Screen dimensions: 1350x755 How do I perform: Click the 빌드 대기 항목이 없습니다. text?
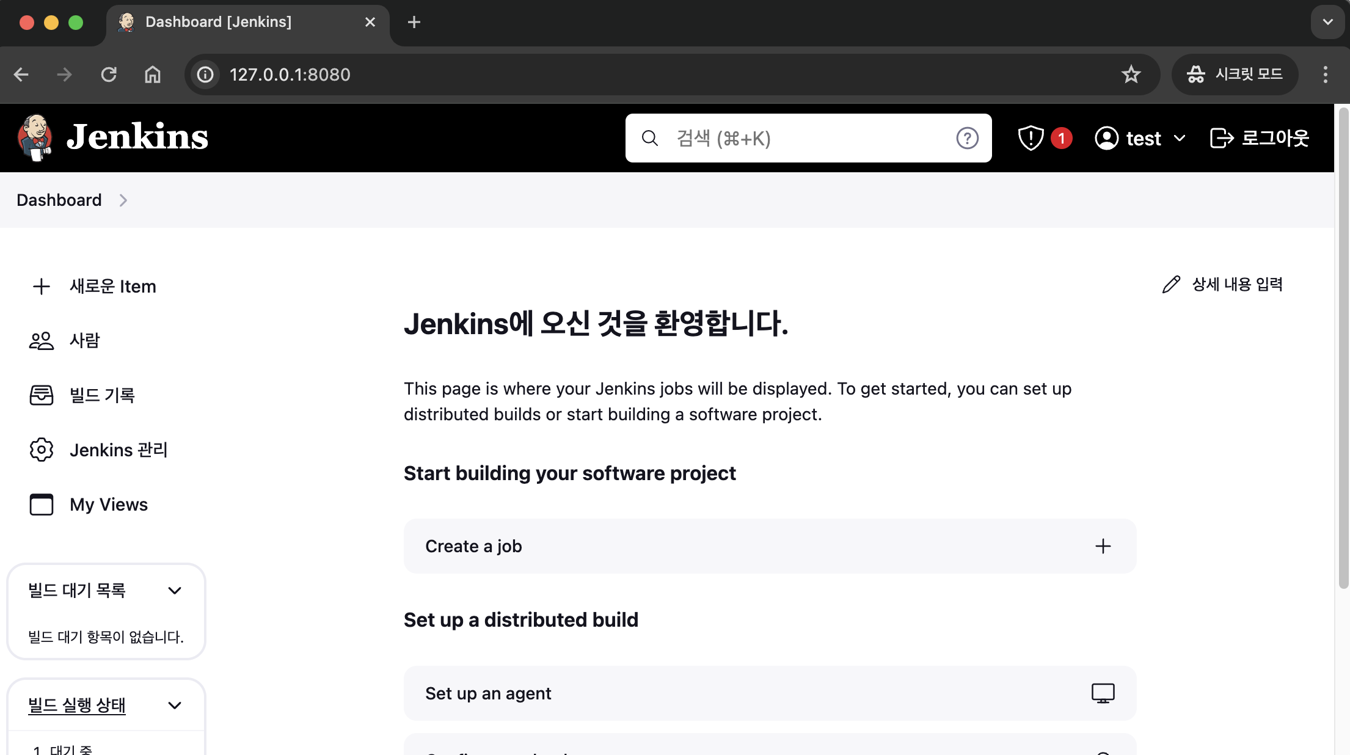coord(106,637)
